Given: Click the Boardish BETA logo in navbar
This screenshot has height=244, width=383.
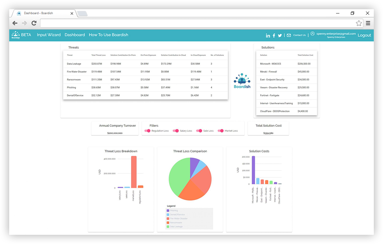Looking at the screenshot, I should 21,35.
